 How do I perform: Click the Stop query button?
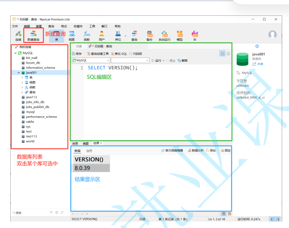(171, 61)
